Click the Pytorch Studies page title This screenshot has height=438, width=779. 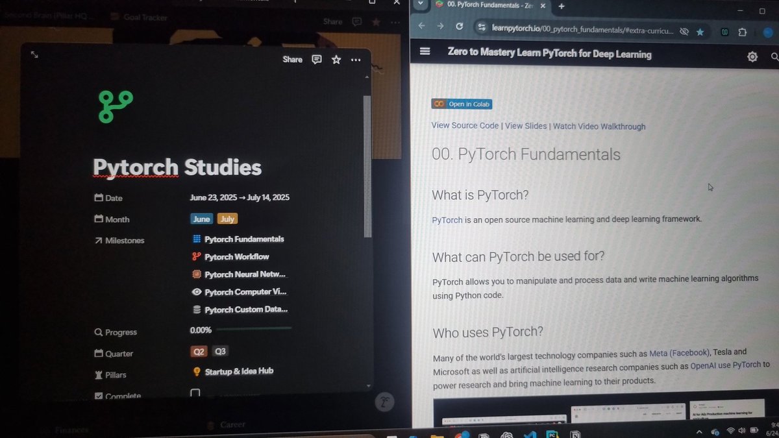point(177,167)
